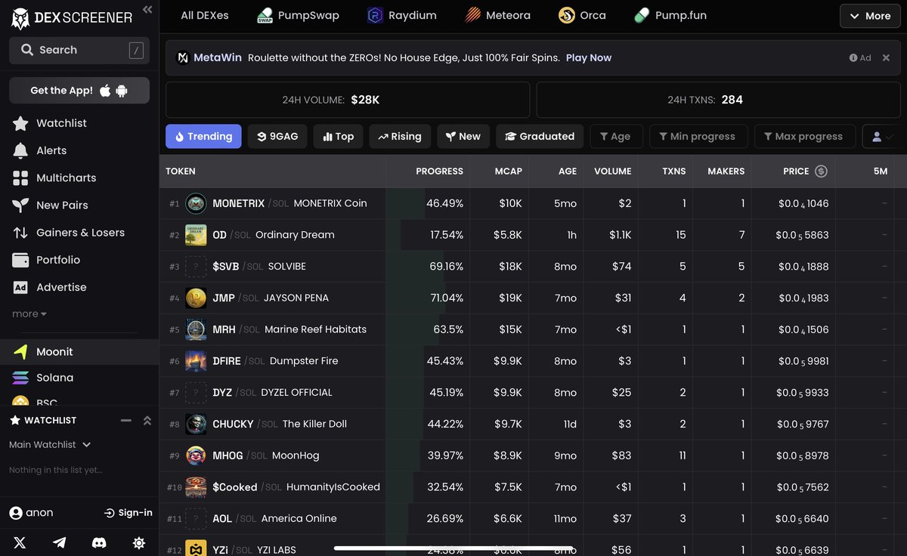
Task: Open Discord social icon
Action: [x=99, y=542]
